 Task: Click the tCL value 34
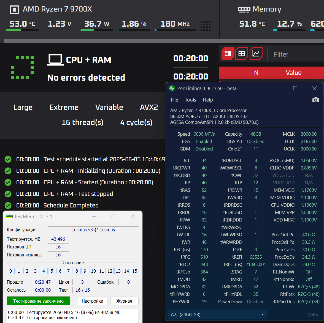(204, 161)
